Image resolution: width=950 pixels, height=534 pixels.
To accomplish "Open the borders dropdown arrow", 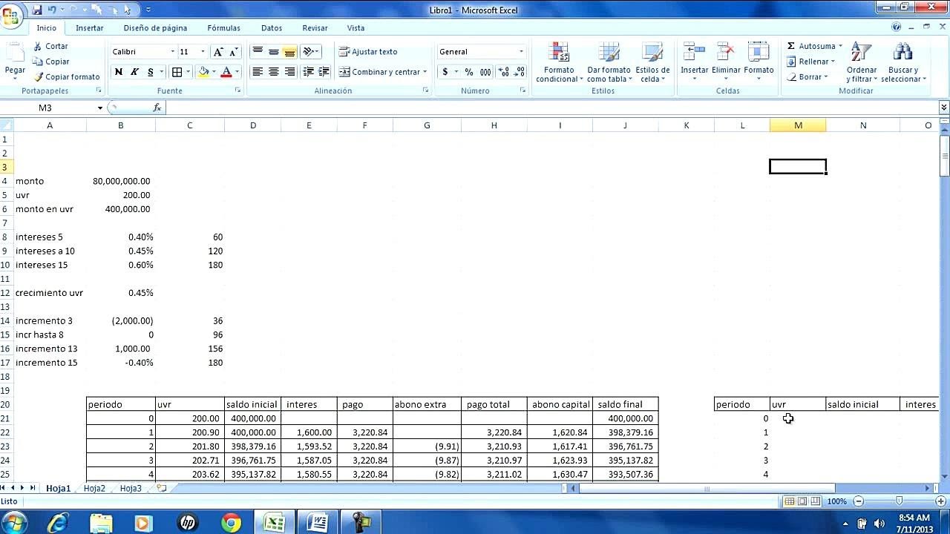I will 188,72.
